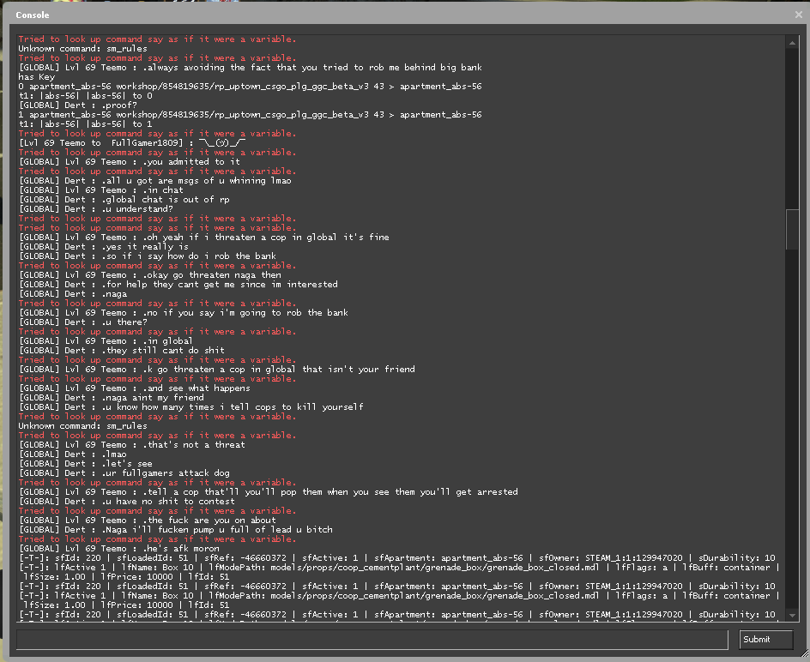
Task: Click 'oh yeah if i threaten a cop' line
Action: point(204,237)
